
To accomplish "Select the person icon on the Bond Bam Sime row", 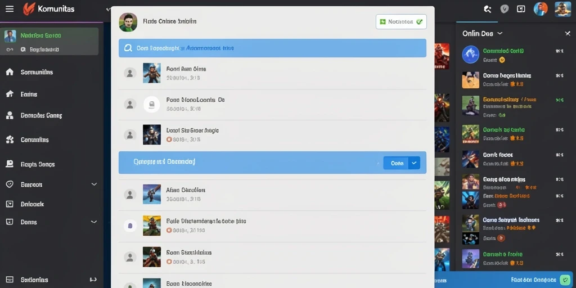I will (x=129, y=73).
